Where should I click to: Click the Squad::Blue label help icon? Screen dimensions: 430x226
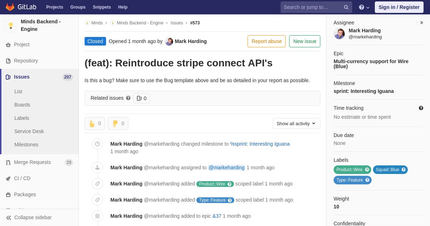[403, 170]
